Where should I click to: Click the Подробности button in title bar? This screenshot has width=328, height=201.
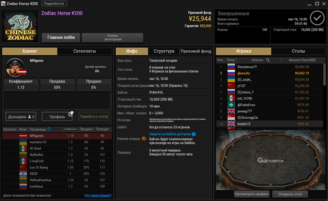click(x=54, y=4)
